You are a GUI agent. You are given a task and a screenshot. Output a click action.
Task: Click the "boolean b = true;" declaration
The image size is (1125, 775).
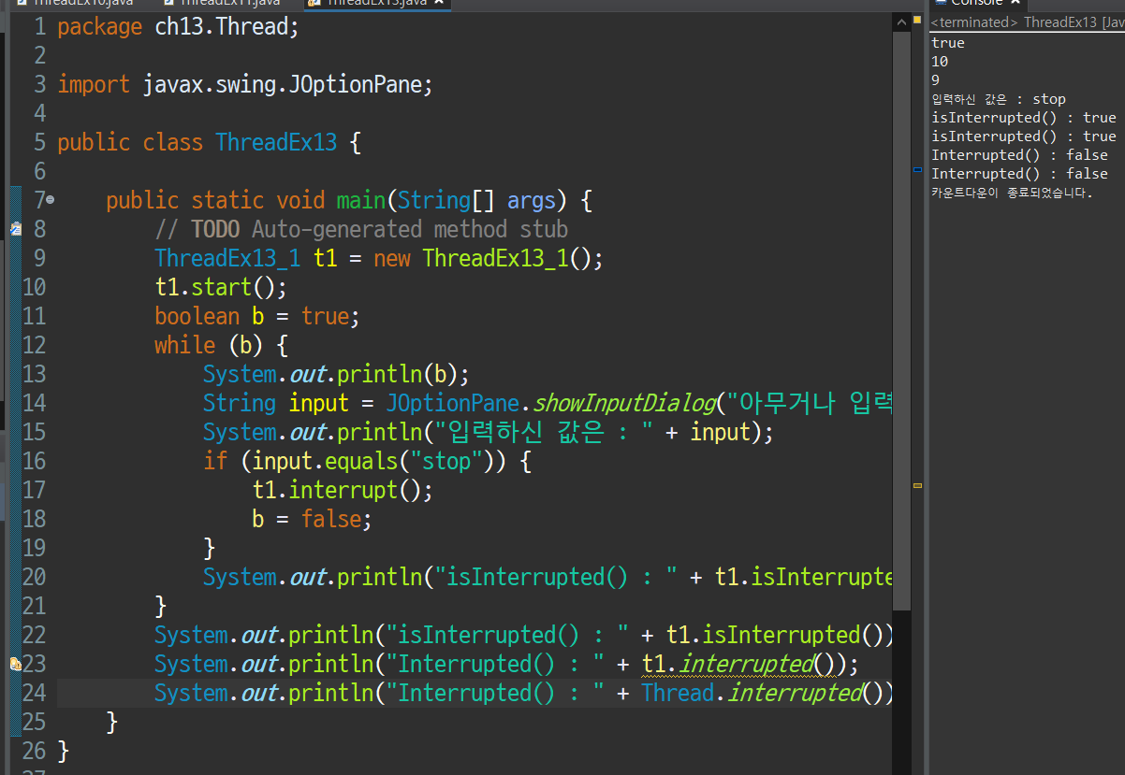pos(257,317)
